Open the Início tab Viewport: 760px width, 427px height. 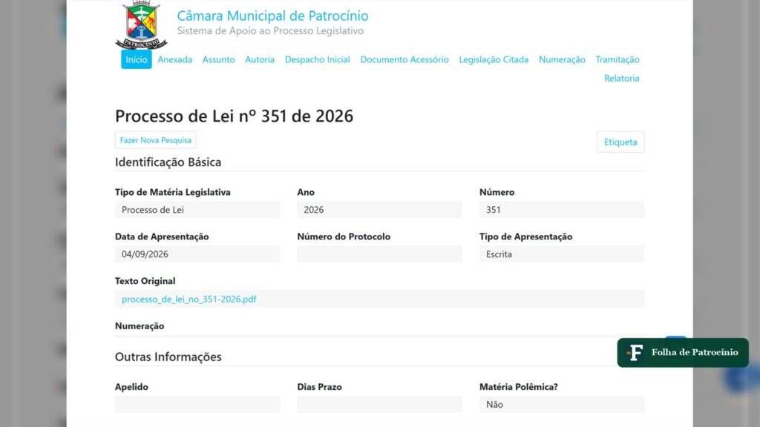tap(137, 59)
